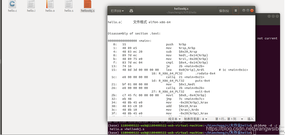Image resolution: width=285 pixels, height=135 pixels.
Task: Click the 'R_X86_64_PC32 .rodata-0x4' relocation line
Action: point(183,73)
